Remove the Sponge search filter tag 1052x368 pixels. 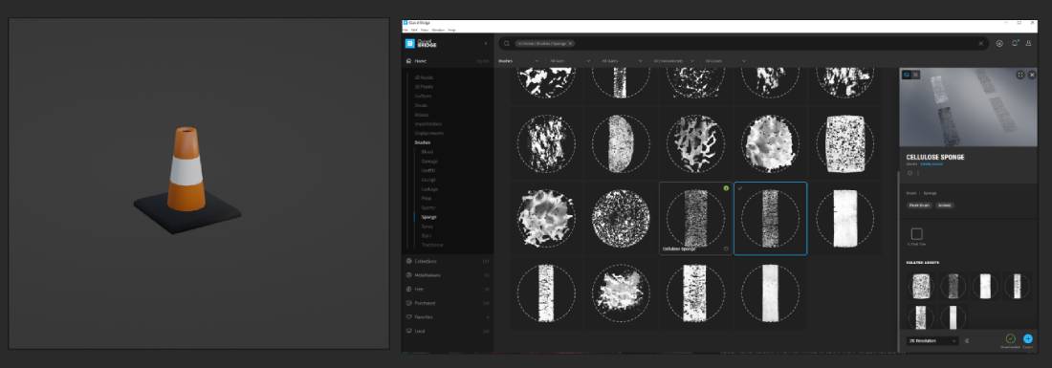[x=570, y=44]
